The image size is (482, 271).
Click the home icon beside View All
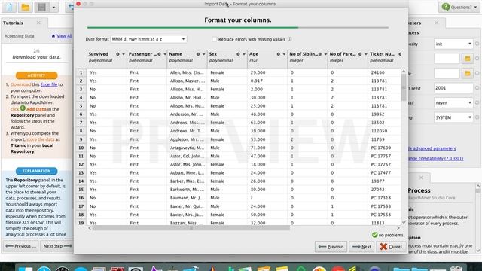(x=53, y=36)
